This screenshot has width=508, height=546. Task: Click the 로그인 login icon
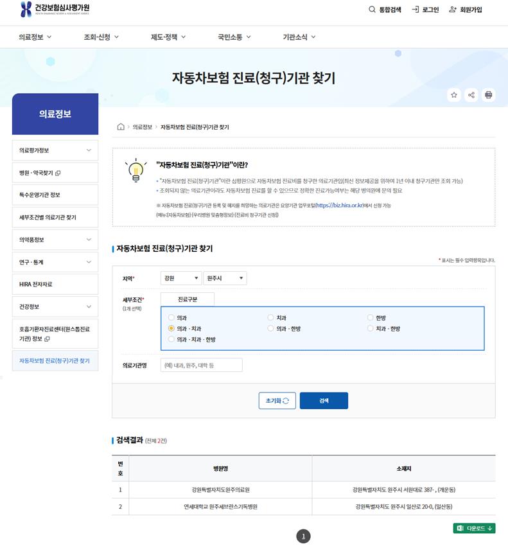[416, 10]
